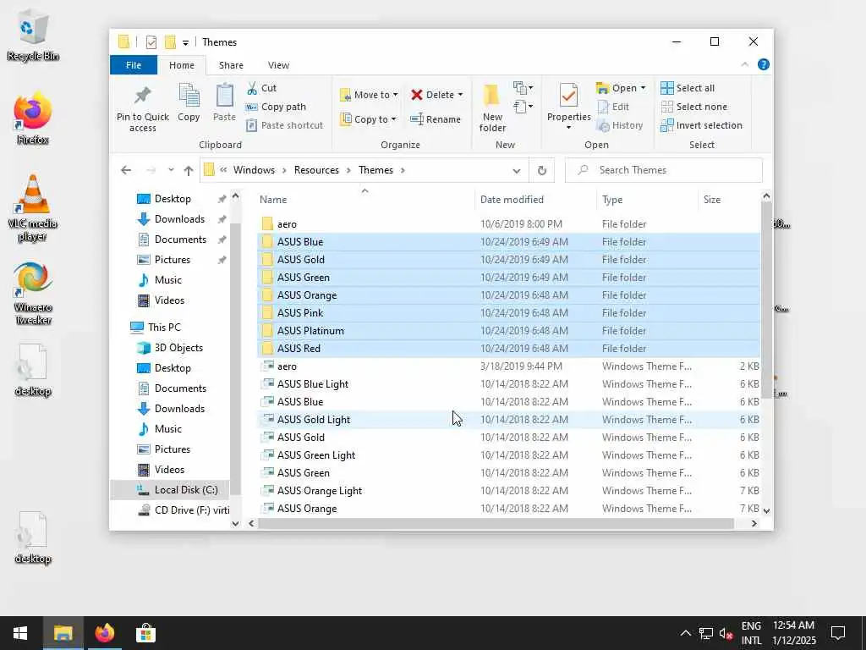Click Resources in the address breadcrumb
The height and width of the screenshot is (650, 866).
coord(316,170)
